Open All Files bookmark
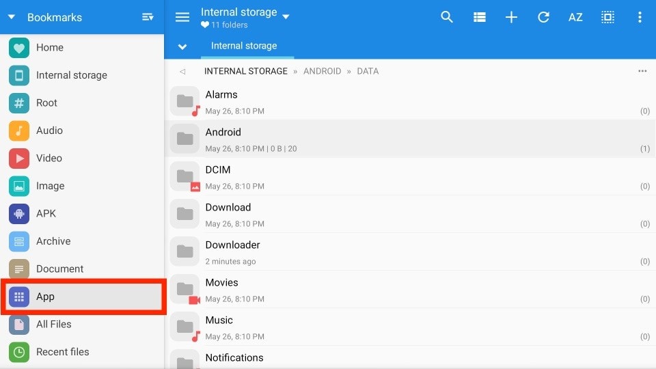The width and height of the screenshot is (656, 369). point(82,324)
